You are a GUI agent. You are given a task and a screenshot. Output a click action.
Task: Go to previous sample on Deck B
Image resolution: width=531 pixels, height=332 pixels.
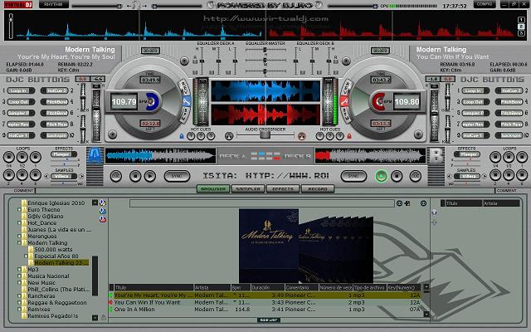(450, 177)
